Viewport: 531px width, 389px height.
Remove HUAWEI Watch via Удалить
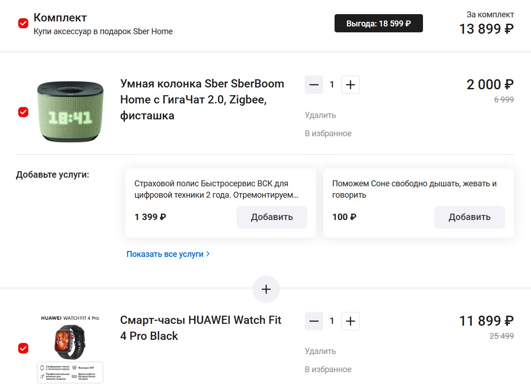click(x=320, y=351)
